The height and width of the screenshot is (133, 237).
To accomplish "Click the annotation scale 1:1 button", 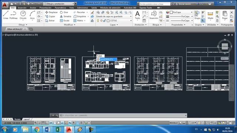I will tap(193, 123).
